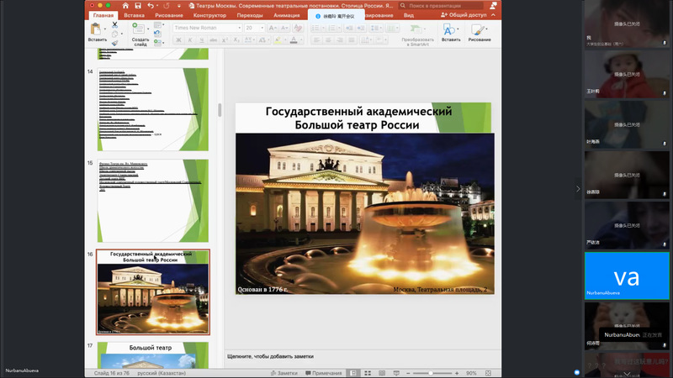Activate the Format Painter brush icon
Screen dimensions: 673x378
(114, 43)
